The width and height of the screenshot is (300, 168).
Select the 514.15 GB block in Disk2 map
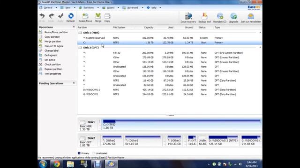click(x=142, y=140)
